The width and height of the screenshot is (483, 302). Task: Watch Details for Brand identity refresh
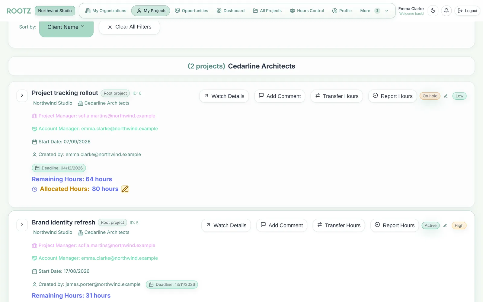pyautogui.click(x=226, y=225)
